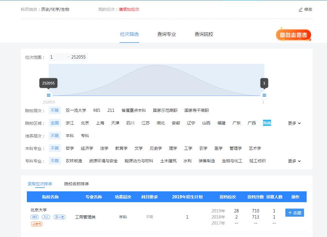Choose 海南 in 院校区域 filter
This screenshot has width=327, height=237.
point(267,123)
